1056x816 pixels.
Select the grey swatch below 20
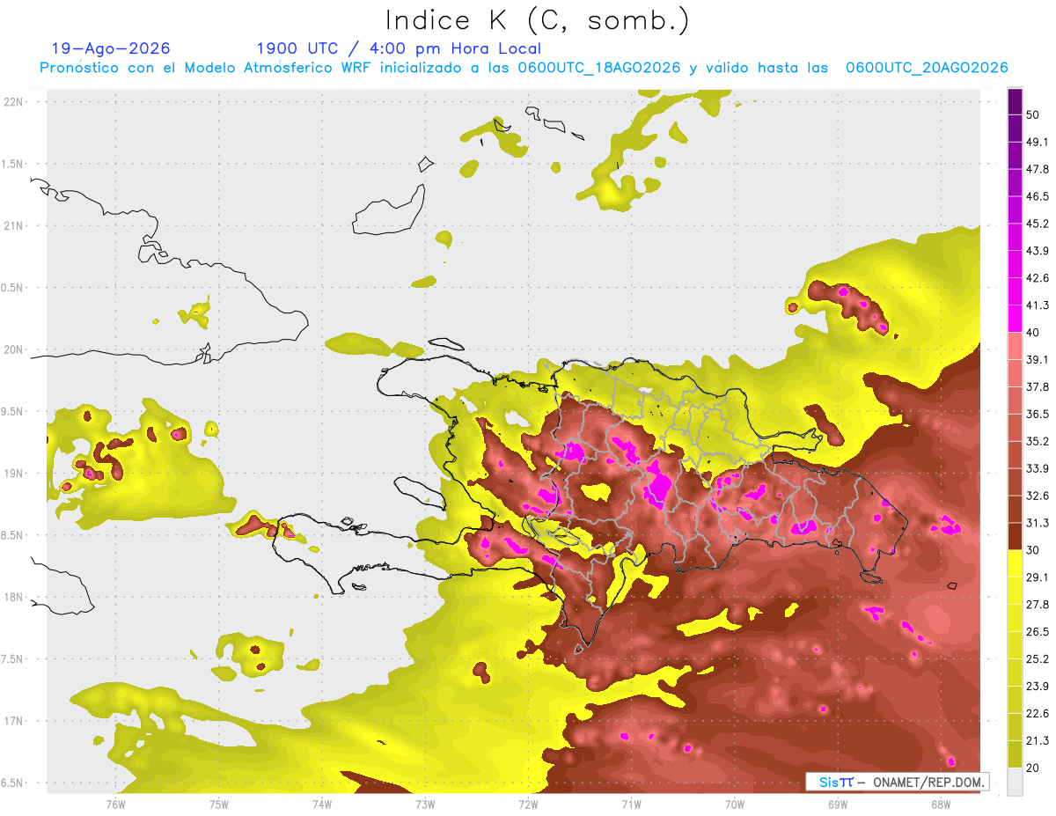[x=1015, y=782]
